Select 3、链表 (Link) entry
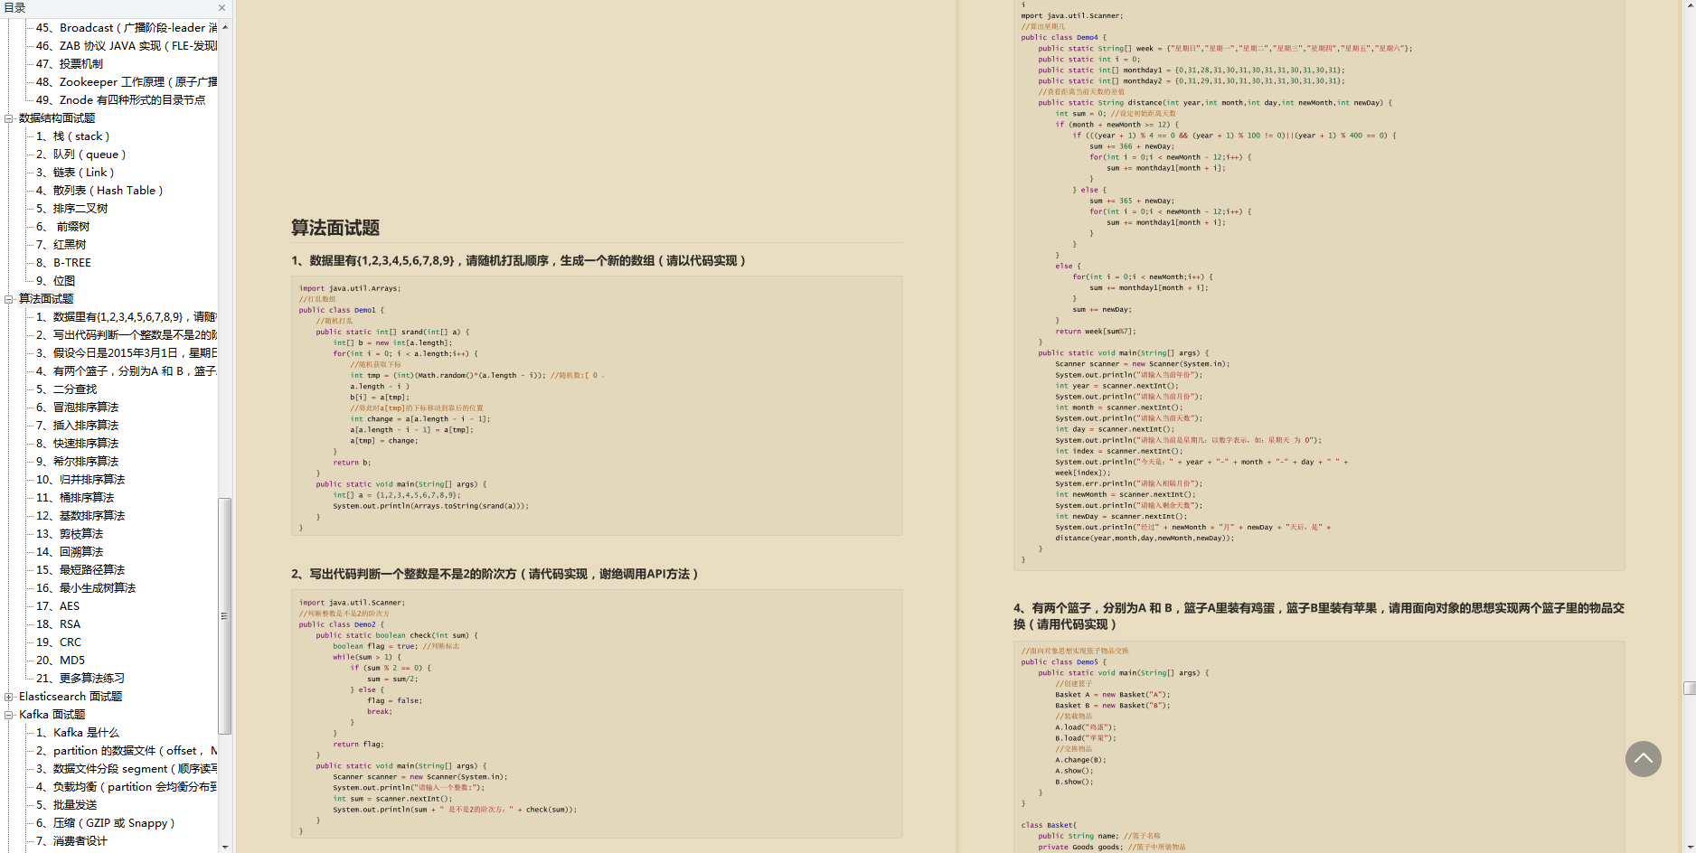 75,173
